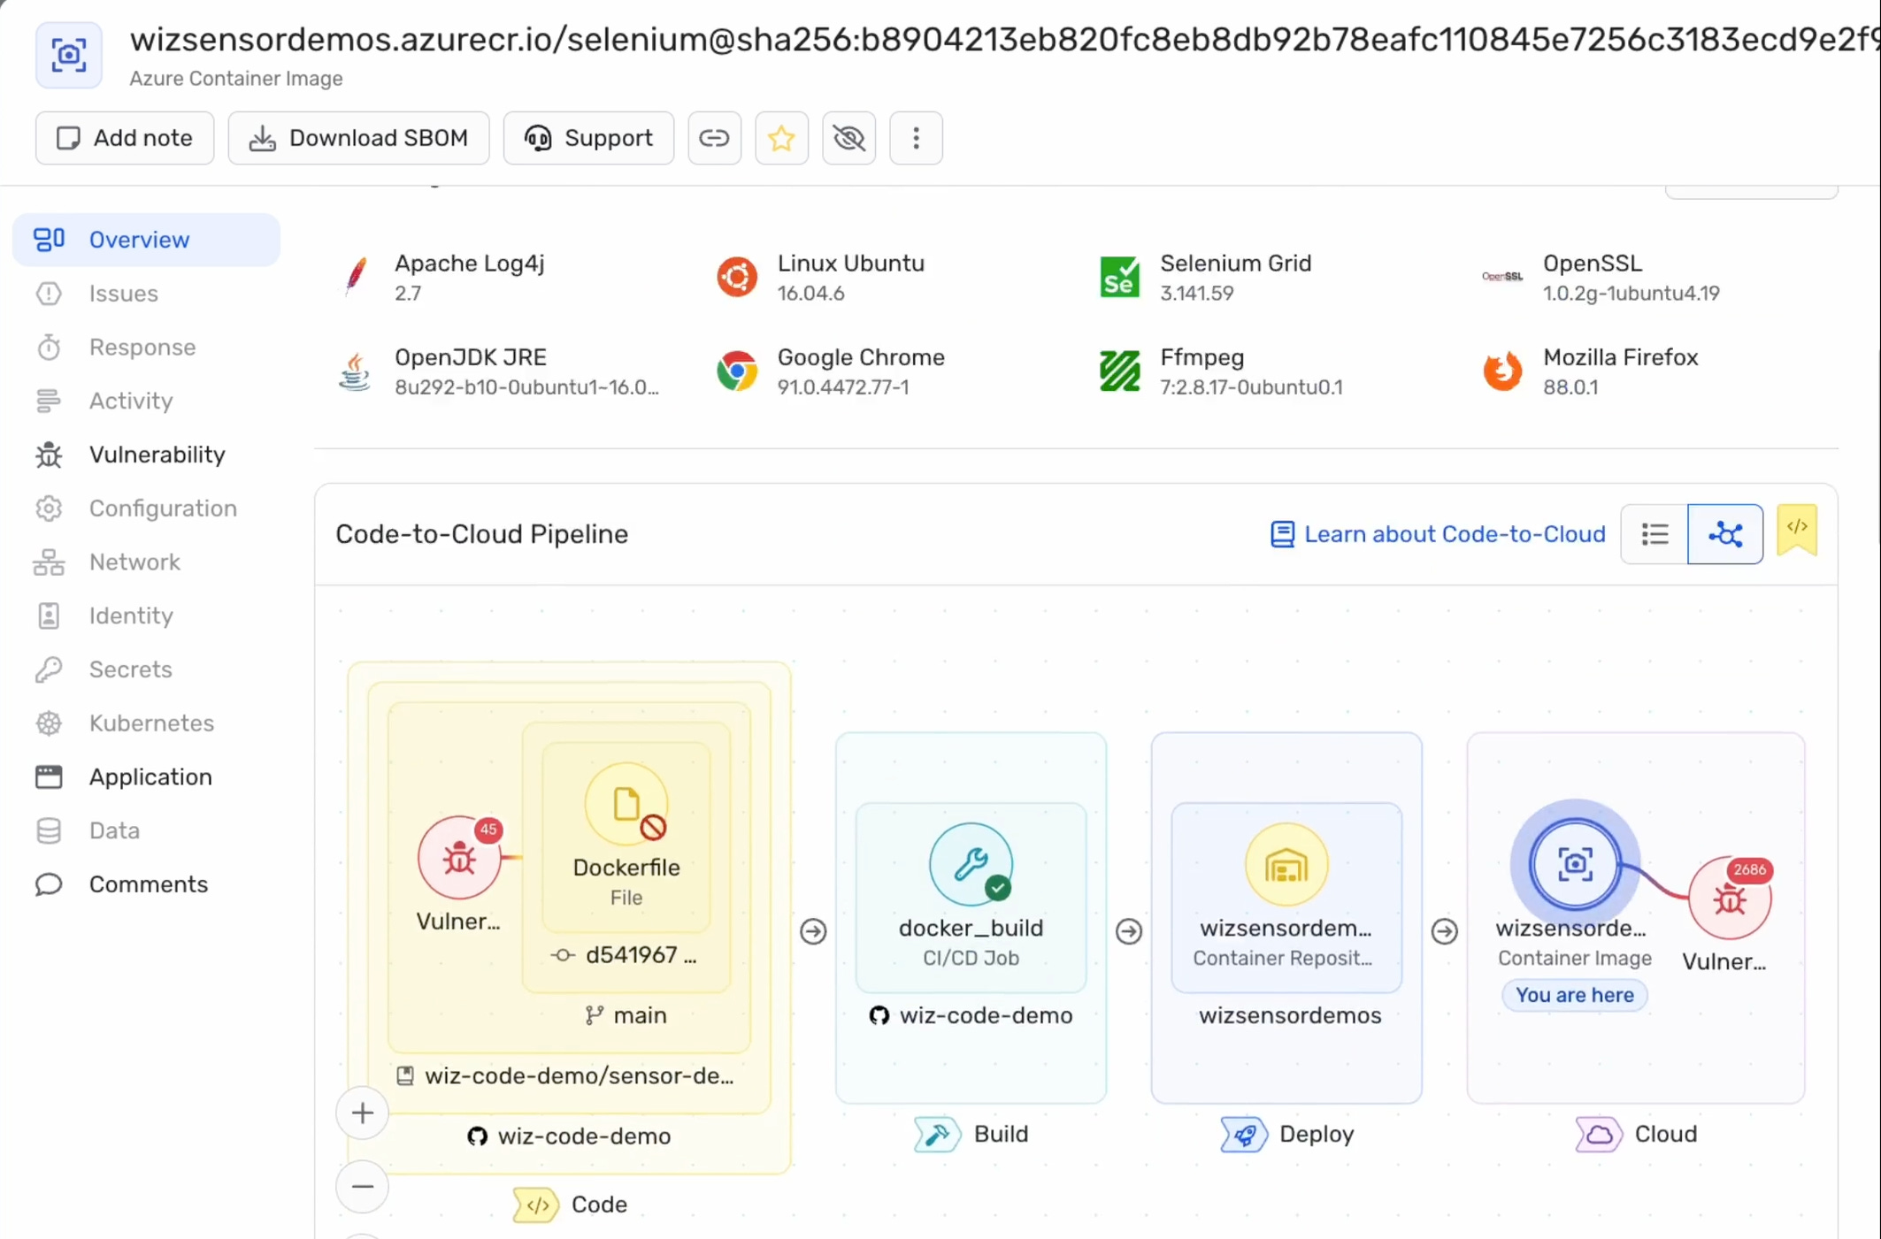1881x1239 pixels.
Task: Open the Configuration tab
Action: [x=163, y=509]
